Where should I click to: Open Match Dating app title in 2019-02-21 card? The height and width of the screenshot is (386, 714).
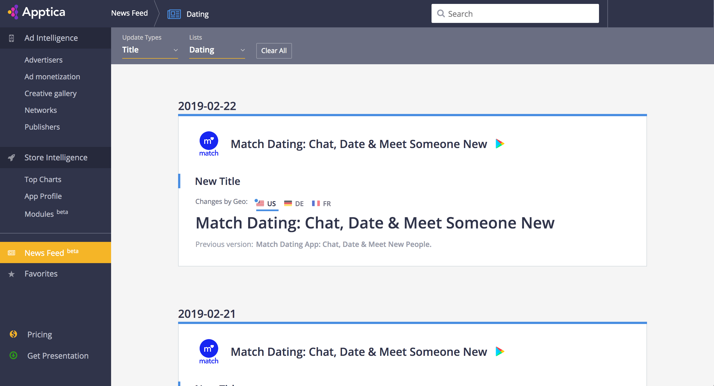(x=359, y=352)
